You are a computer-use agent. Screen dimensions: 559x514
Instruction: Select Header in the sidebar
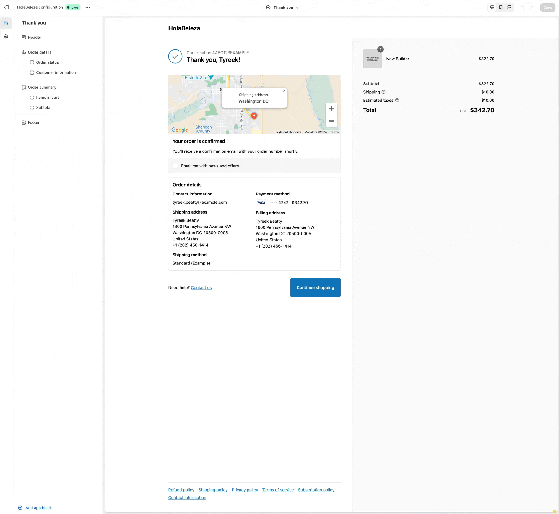tap(35, 37)
